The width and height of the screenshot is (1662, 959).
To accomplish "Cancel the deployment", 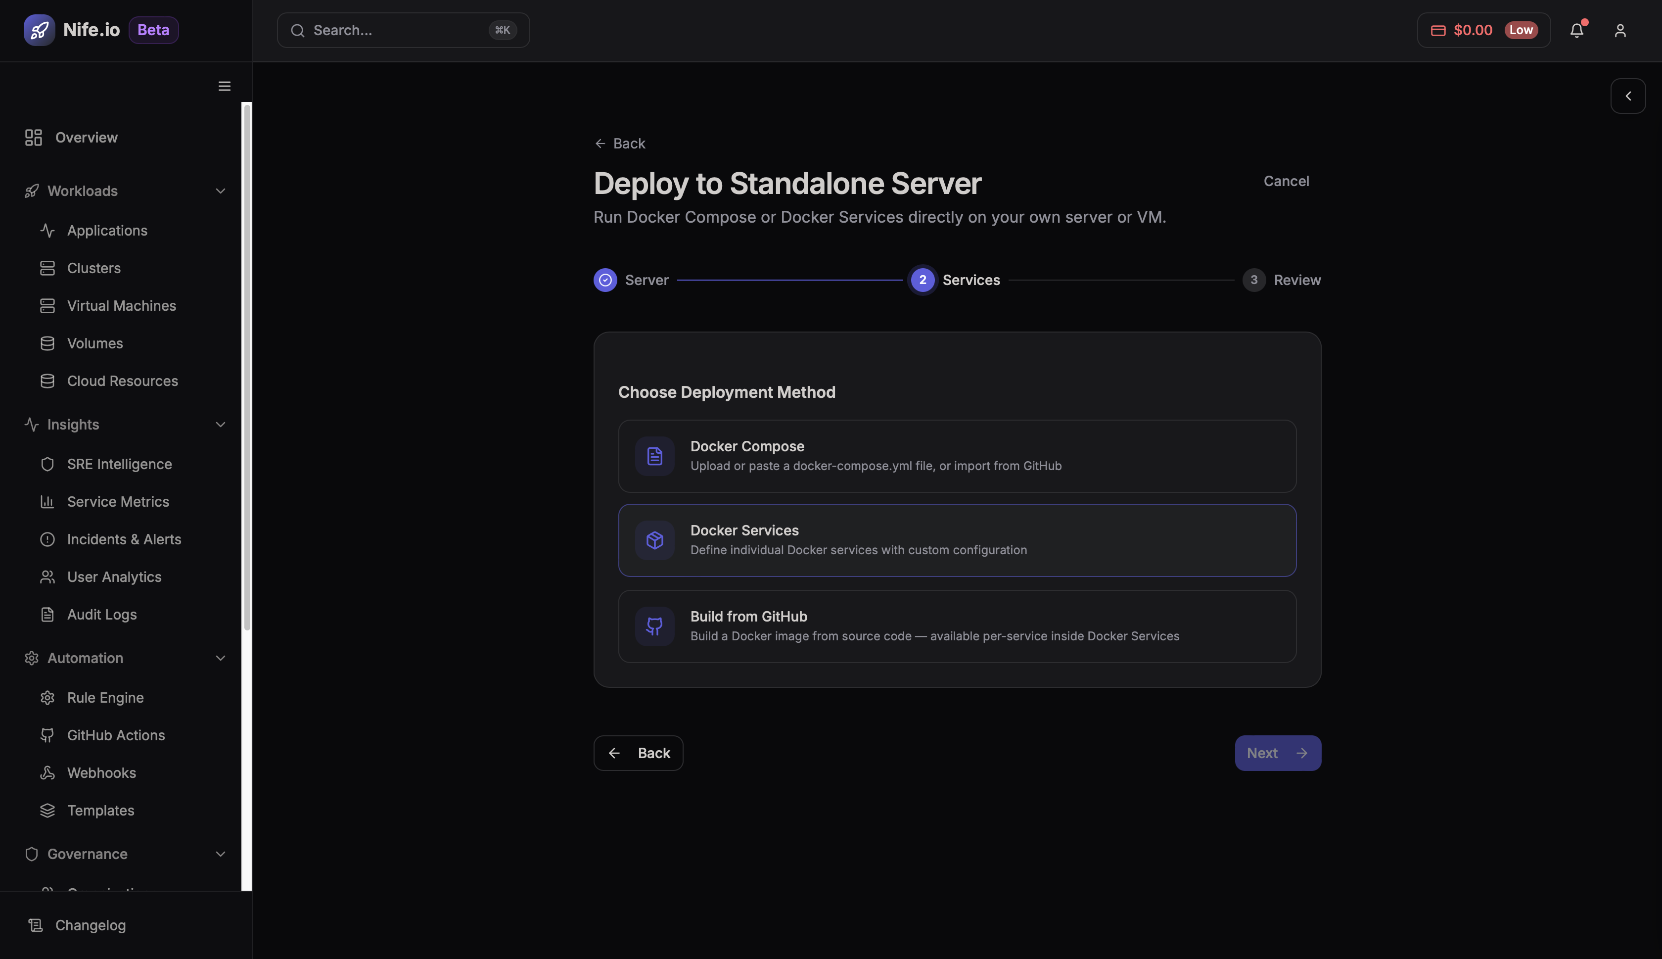I will [1286, 181].
